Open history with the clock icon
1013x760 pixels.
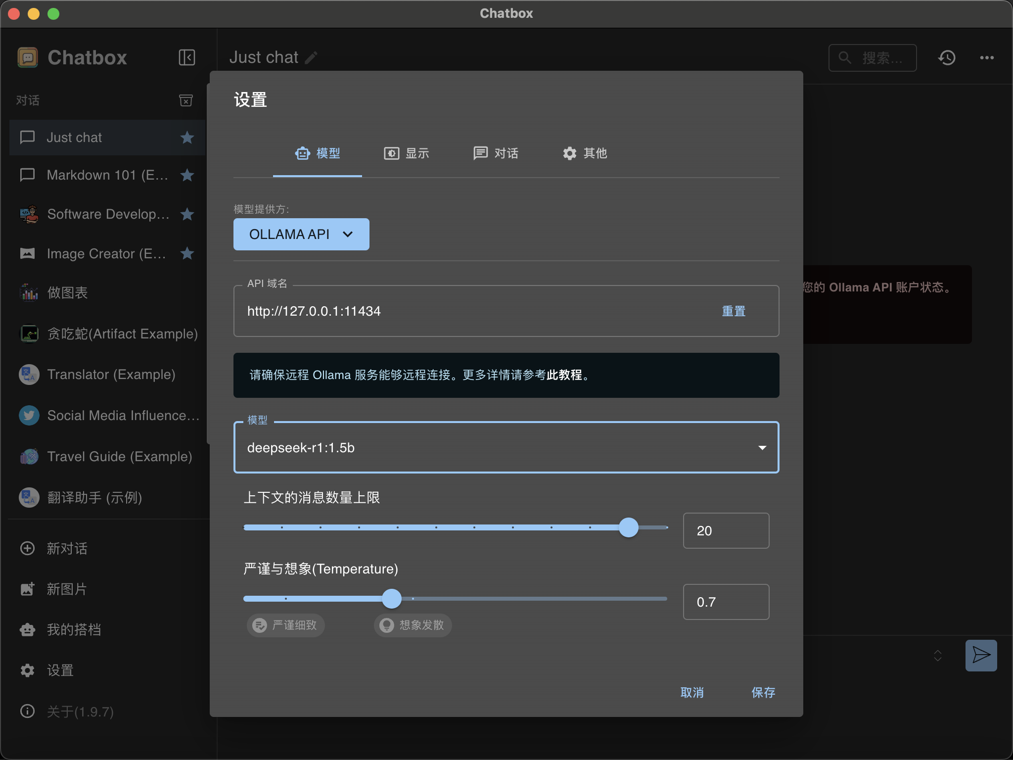coord(947,58)
